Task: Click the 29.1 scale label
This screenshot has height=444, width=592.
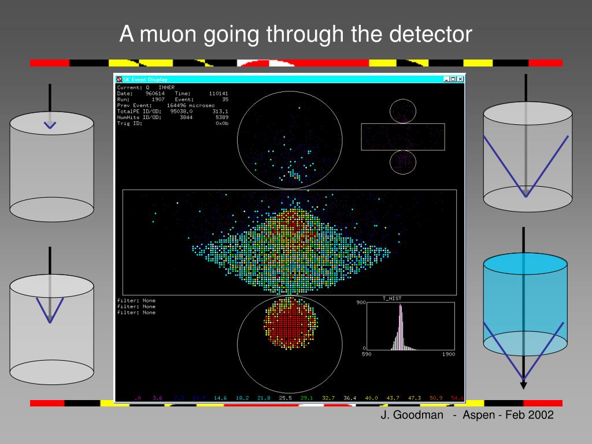Action: (306, 398)
